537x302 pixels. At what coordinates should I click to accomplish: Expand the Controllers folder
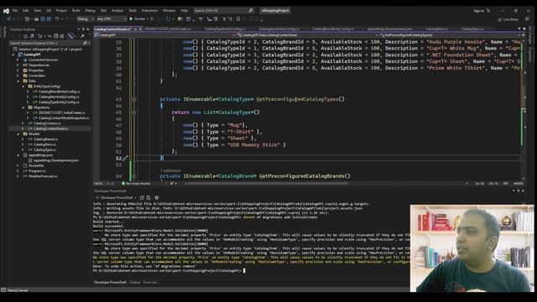18,75
